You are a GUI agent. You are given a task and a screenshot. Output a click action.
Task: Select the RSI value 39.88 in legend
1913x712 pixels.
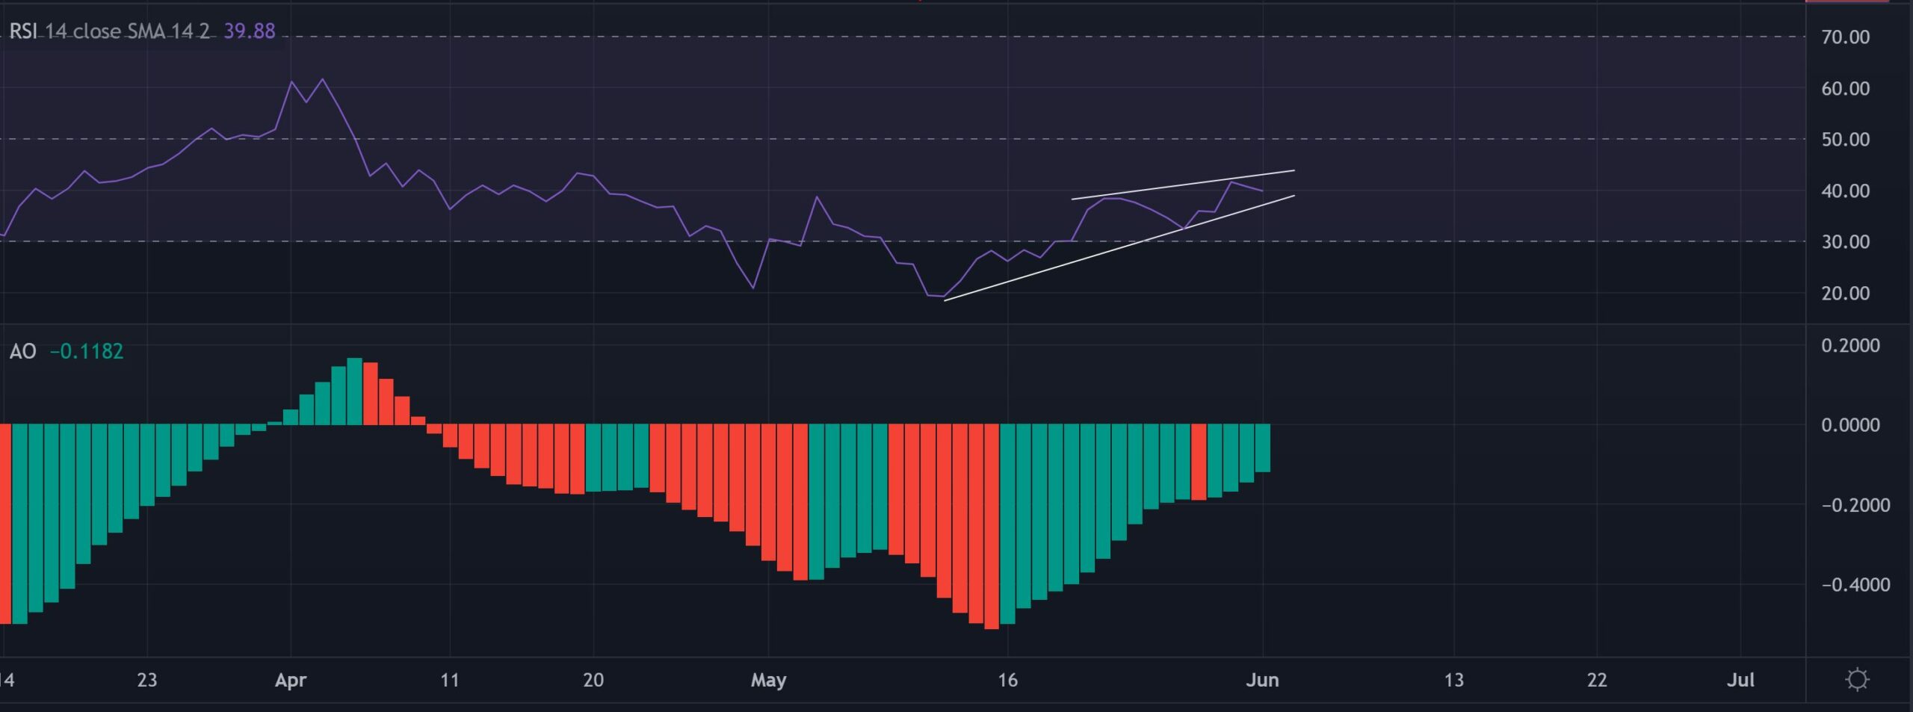250,31
